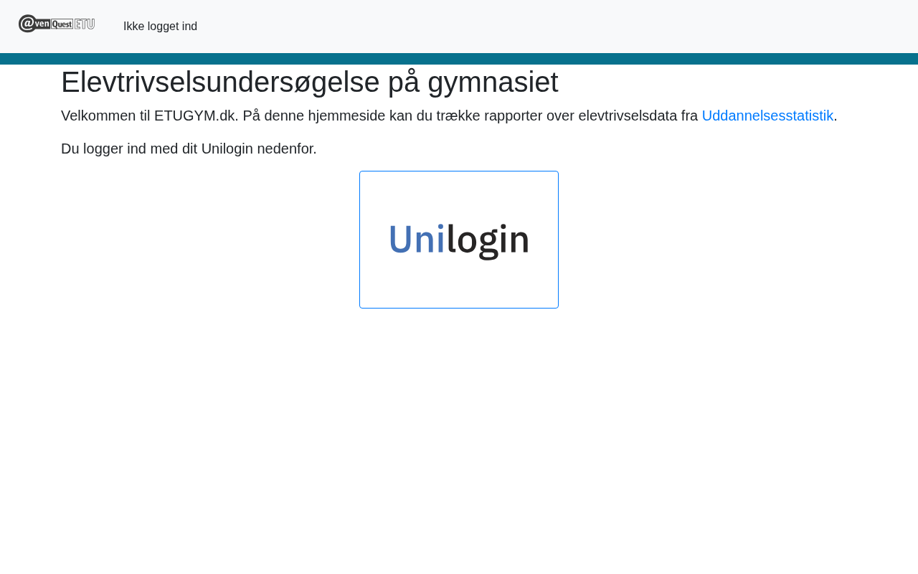Click the @ symbol in the logo

pyautogui.click(x=27, y=24)
